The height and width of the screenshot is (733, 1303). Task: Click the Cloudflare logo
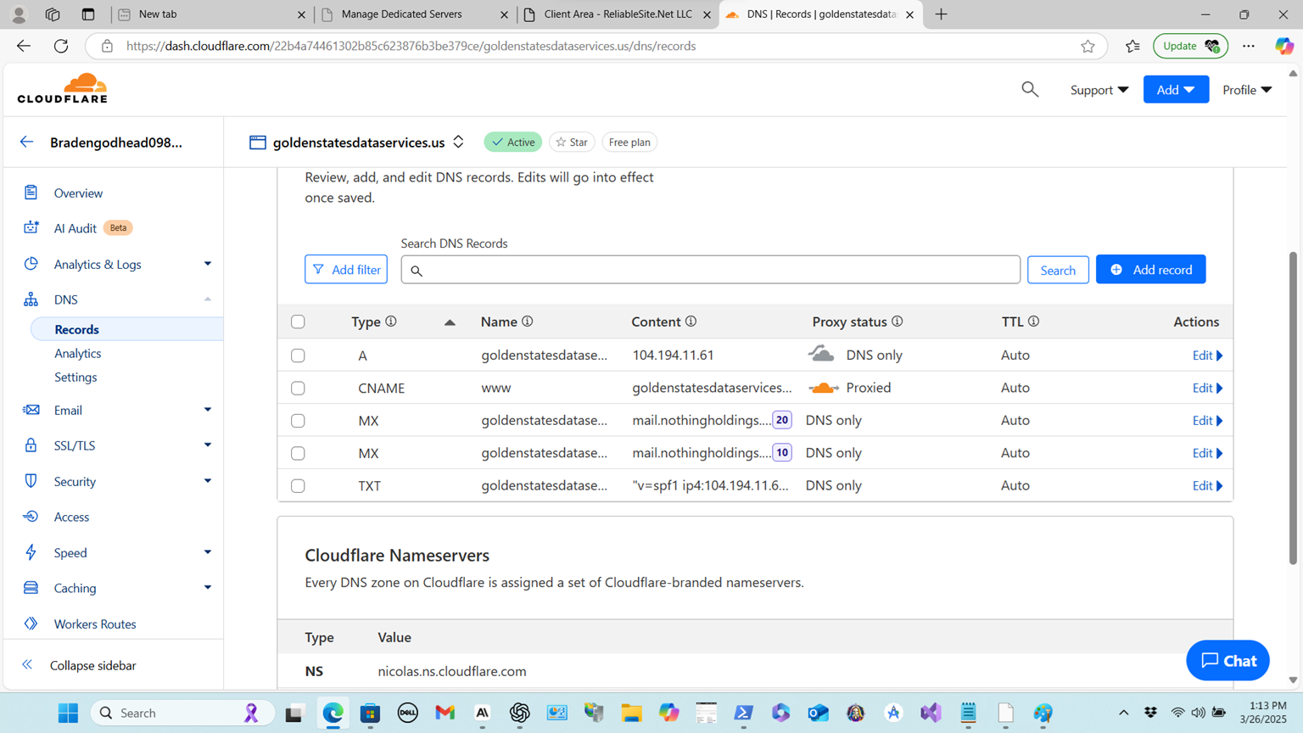(x=63, y=88)
